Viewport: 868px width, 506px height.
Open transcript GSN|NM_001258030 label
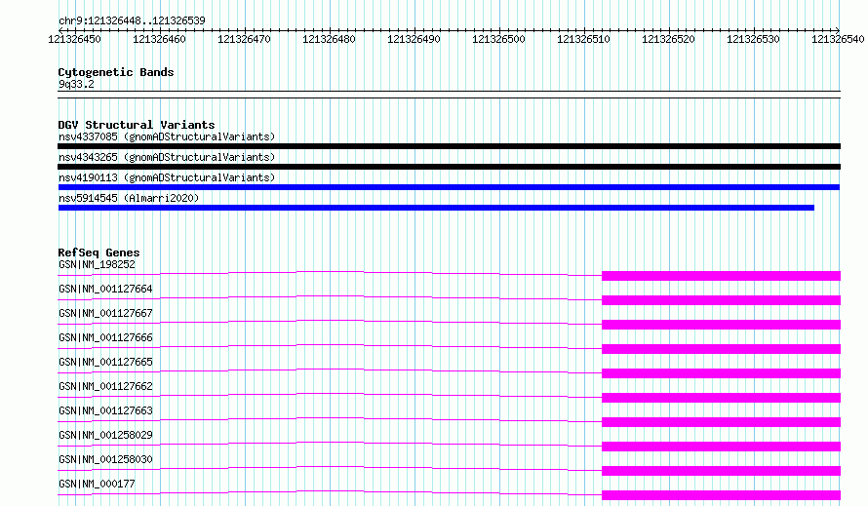point(105,459)
